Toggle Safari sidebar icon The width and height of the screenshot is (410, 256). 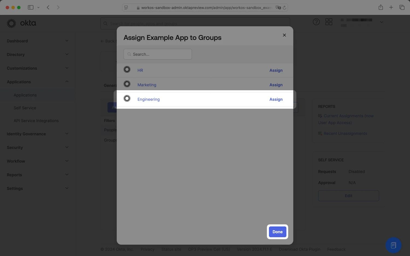tap(31, 7)
